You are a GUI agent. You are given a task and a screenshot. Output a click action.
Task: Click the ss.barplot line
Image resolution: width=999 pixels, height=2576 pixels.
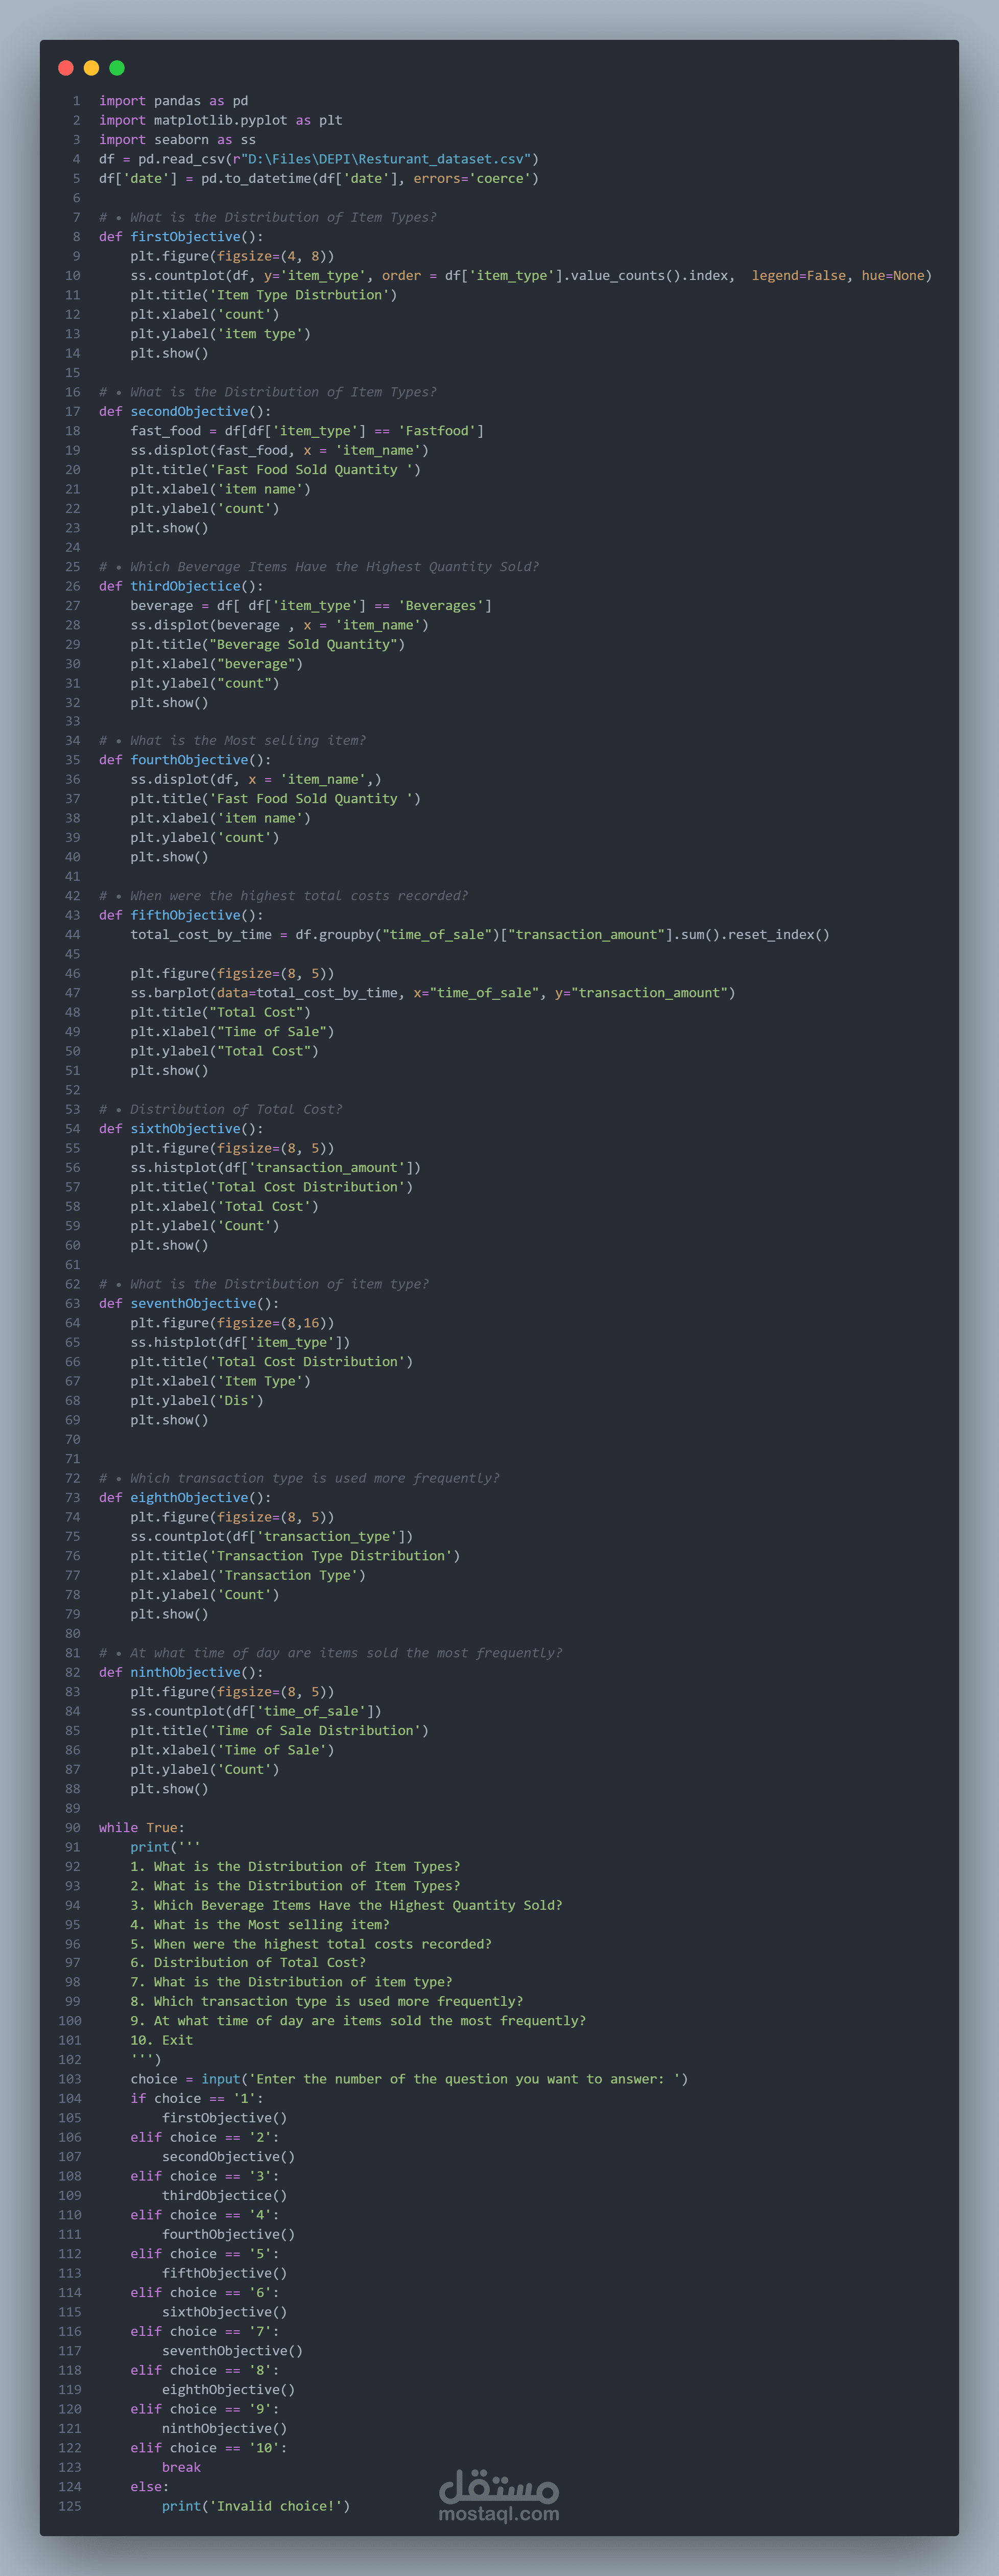click(x=432, y=993)
